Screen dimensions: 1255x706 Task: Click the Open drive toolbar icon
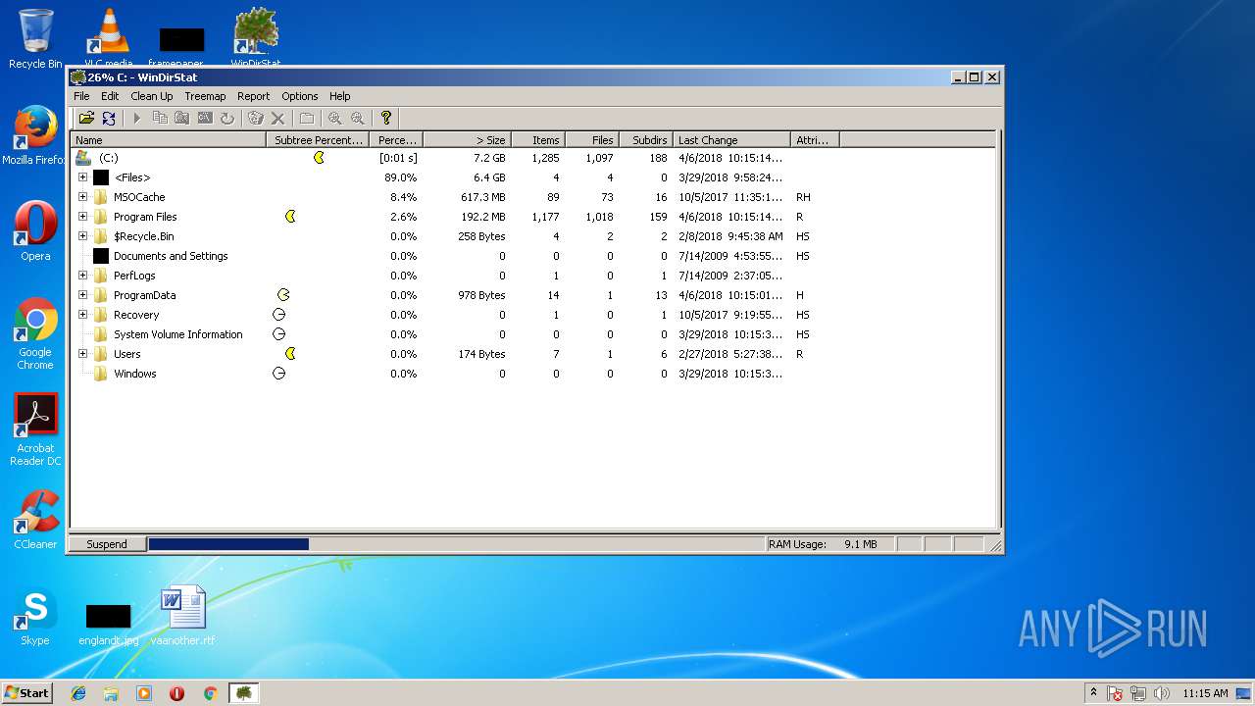86,118
